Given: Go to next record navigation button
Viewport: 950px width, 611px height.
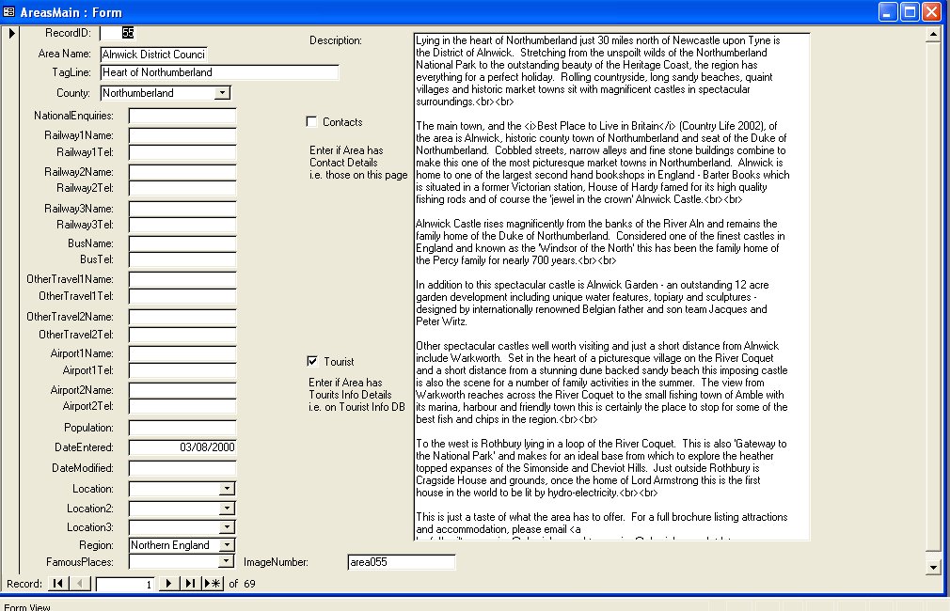Looking at the screenshot, I should tap(168, 584).
